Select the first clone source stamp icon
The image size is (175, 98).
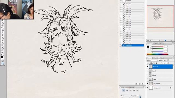[124, 90]
